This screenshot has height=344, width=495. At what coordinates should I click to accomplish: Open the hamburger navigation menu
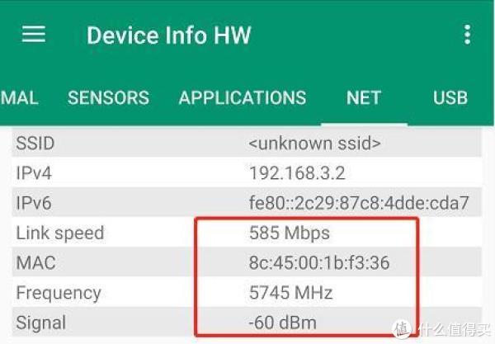click(x=34, y=35)
